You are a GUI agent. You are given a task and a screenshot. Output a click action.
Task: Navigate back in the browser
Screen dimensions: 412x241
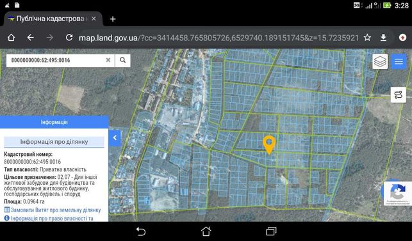coord(31,38)
